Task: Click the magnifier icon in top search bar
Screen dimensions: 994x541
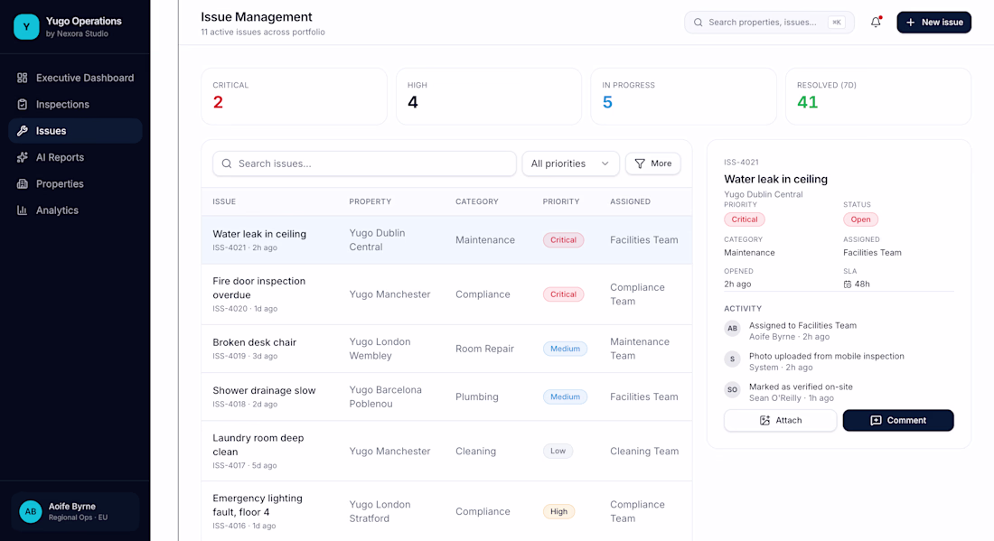Action: point(698,23)
